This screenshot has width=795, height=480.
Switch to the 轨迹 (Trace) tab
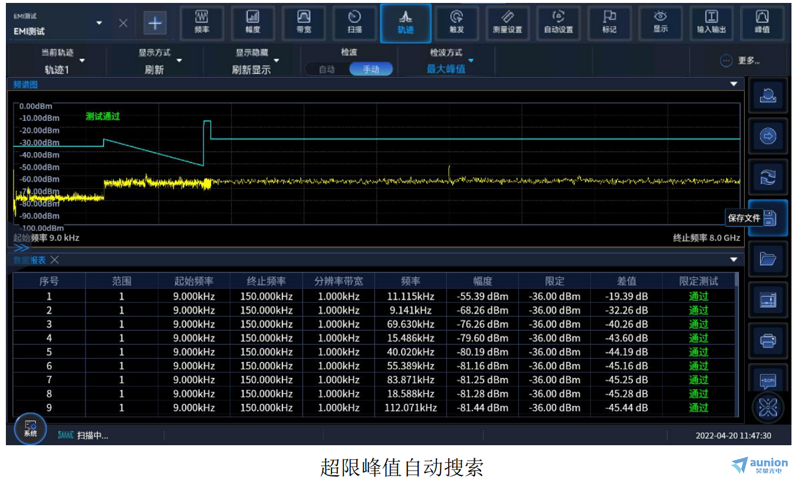point(406,23)
